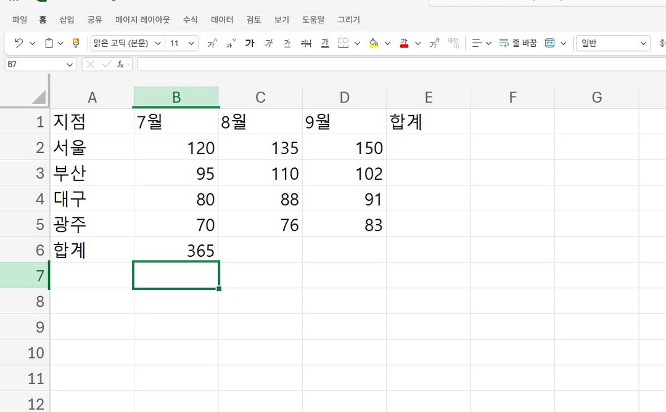This screenshot has height=412, width=666.
Task: Click the text alignment icon
Action: coord(477,43)
